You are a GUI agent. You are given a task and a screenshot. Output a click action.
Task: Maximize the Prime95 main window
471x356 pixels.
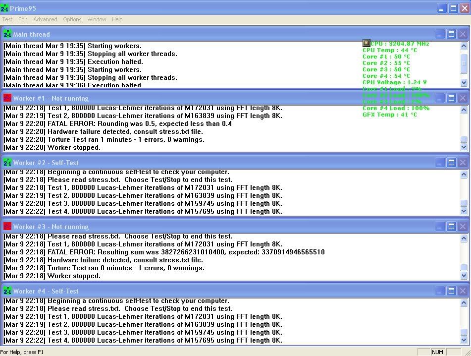[453, 8]
